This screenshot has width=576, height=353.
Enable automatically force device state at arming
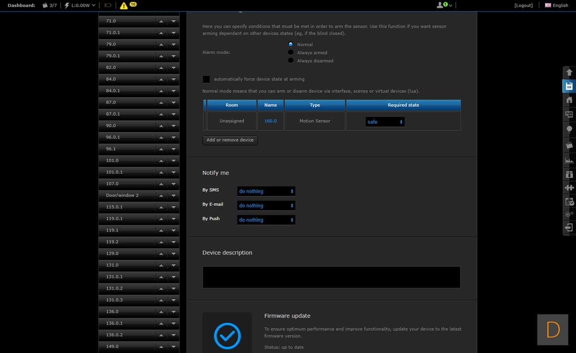[206, 79]
